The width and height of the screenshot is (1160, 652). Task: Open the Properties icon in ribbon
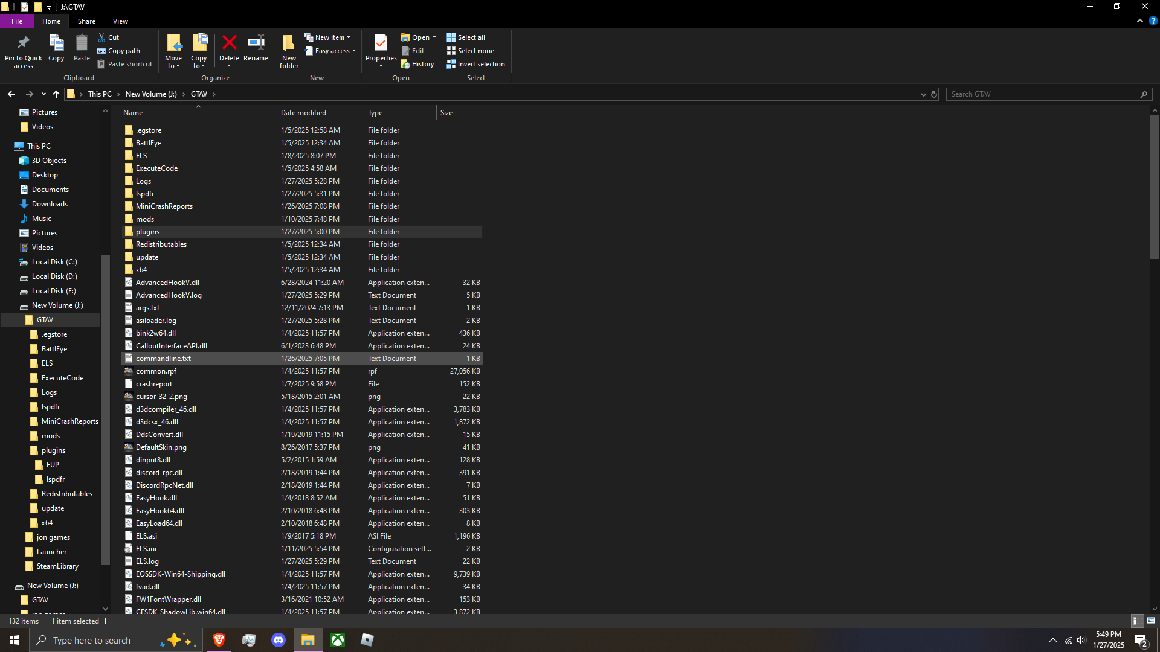381,43
